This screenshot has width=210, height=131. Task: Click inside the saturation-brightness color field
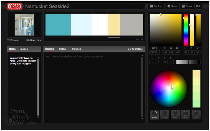[x=166, y=30]
